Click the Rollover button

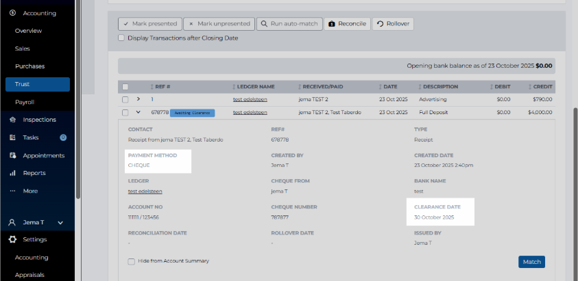[394, 24]
